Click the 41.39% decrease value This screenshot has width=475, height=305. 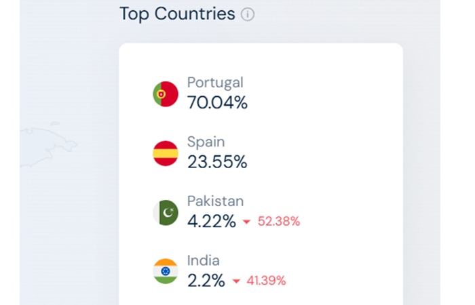pos(266,281)
